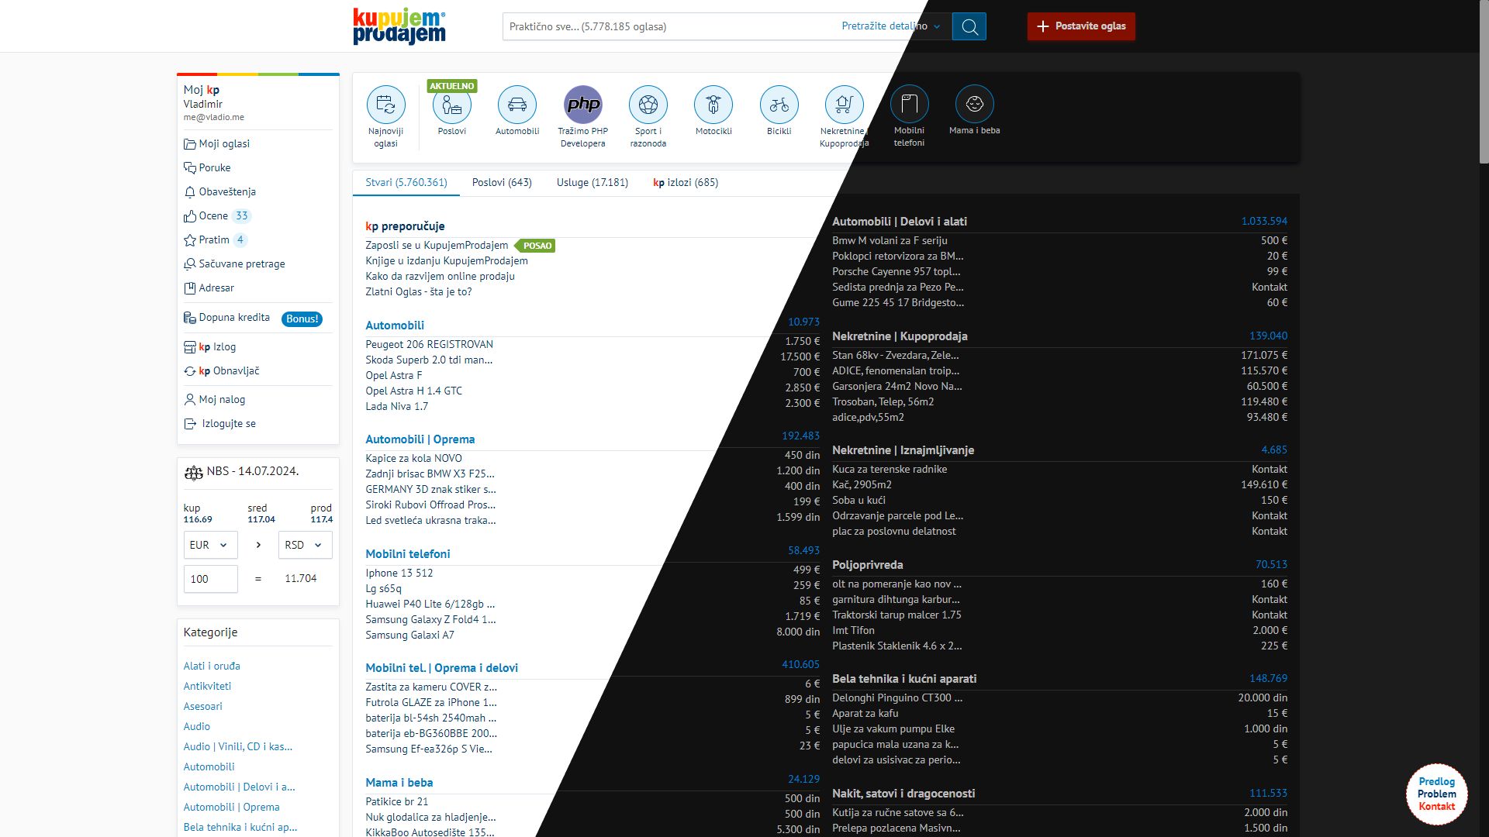Screen dimensions: 1489x837
Task: Open Moj nalog account settings
Action: [x=214, y=400]
